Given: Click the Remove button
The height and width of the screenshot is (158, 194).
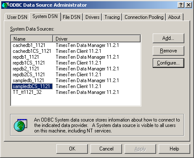Looking at the screenshot, I should tap(168, 51).
